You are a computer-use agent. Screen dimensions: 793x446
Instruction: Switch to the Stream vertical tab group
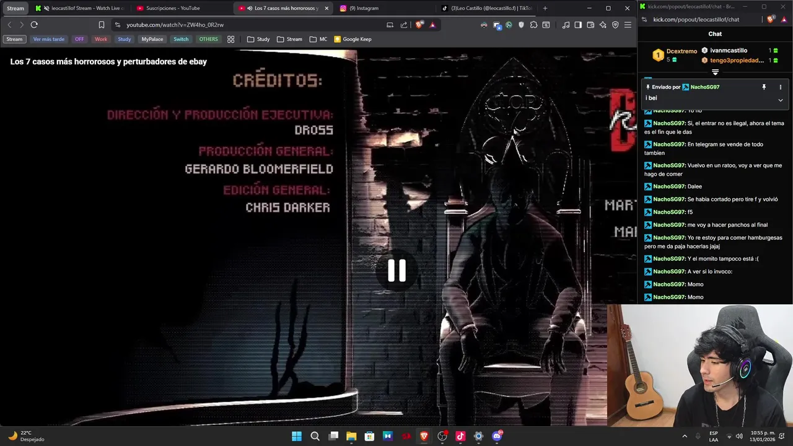point(15,8)
